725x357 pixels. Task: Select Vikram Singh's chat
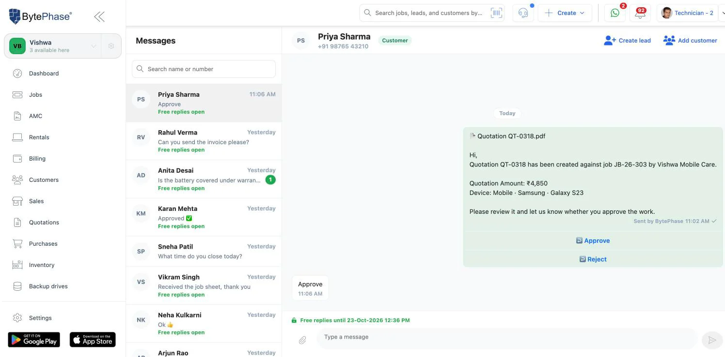[x=204, y=285]
